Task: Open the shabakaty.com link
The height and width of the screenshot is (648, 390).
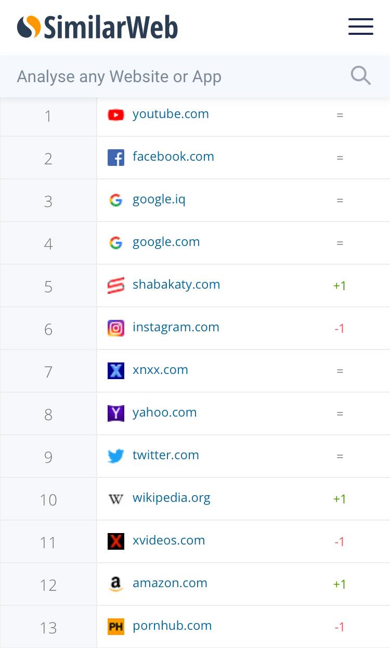Action: (176, 284)
